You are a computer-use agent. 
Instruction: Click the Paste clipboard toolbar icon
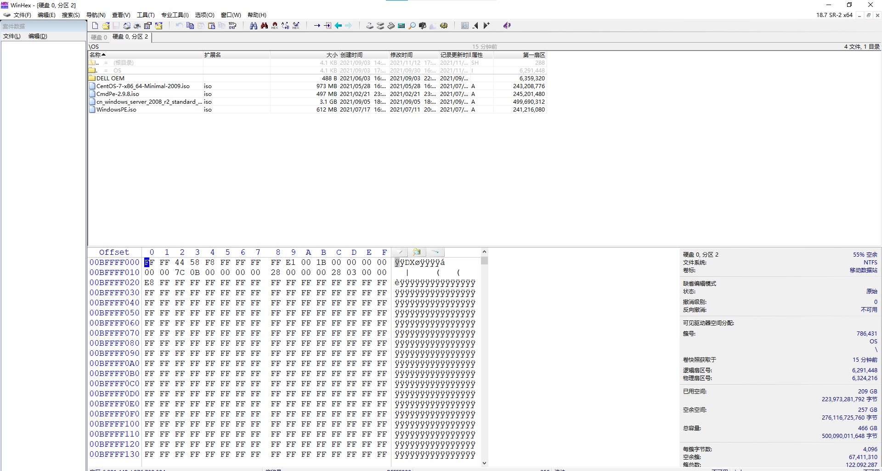click(211, 26)
